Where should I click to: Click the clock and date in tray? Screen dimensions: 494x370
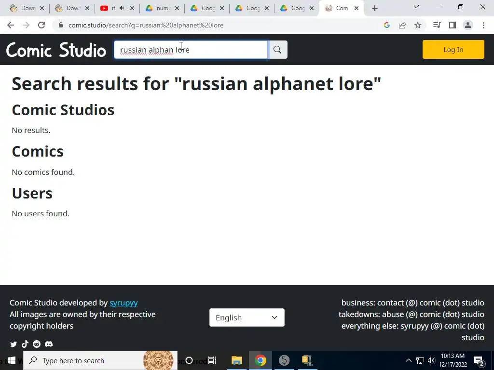tap(453, 360)
